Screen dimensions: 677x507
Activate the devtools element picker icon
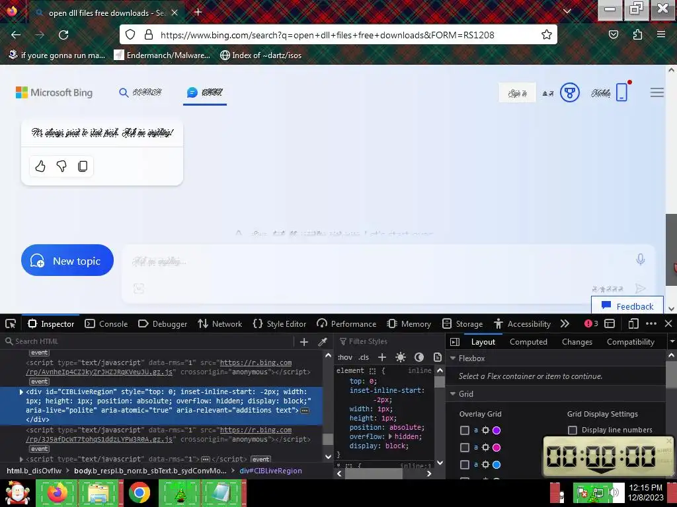coord(11,323)
